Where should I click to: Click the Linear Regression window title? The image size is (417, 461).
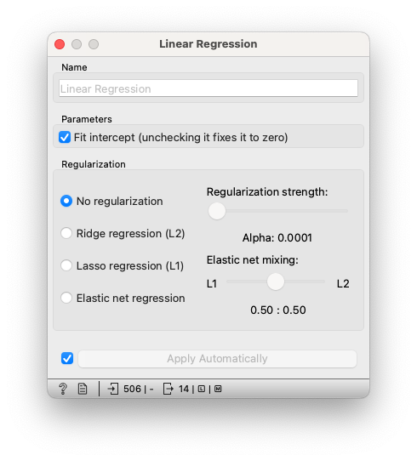click(x=208, y=44)
